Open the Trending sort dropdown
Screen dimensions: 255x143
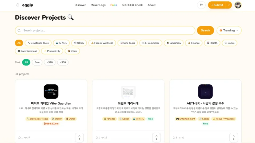[229, 30]
